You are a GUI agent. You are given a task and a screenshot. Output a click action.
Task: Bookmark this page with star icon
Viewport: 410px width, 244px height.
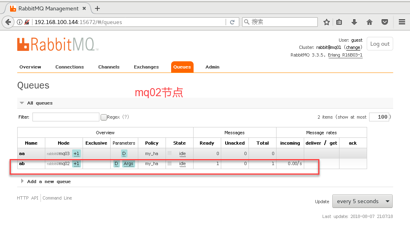(327, 22)
